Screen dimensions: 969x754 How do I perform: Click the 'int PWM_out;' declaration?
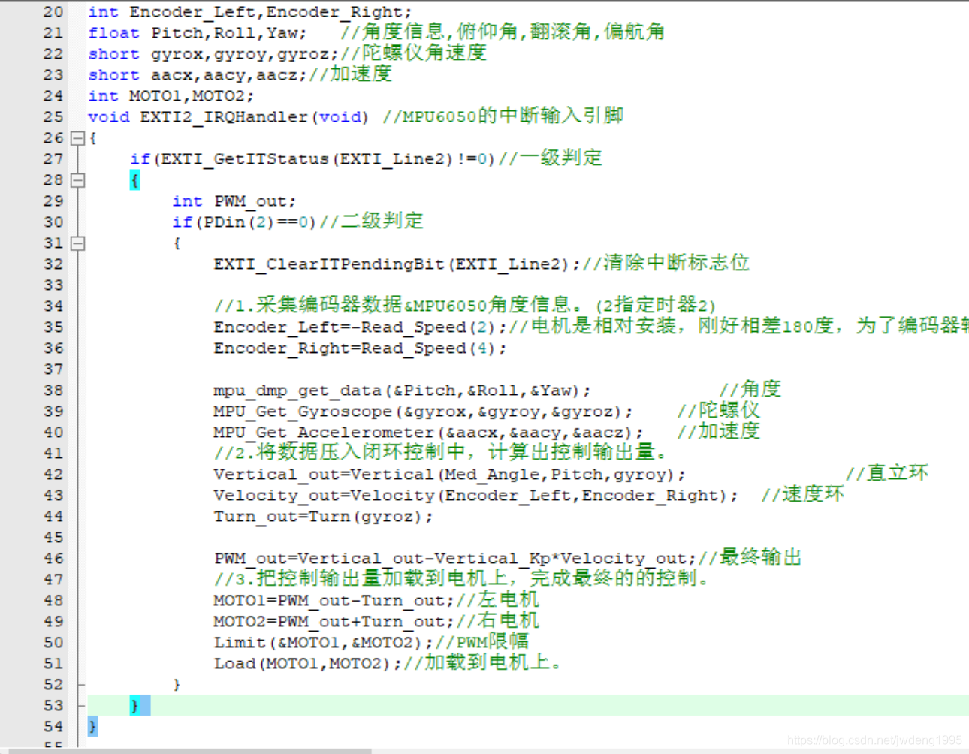click(234, 202)
